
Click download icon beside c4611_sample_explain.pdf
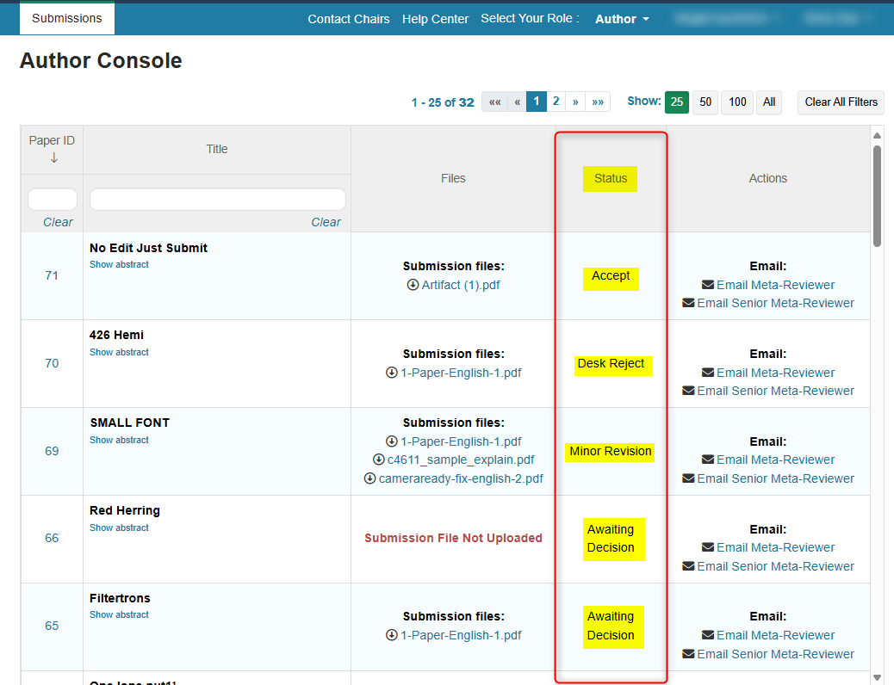(378, 460)
